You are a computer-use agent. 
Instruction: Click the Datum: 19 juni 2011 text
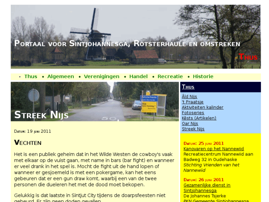[33, 131]
